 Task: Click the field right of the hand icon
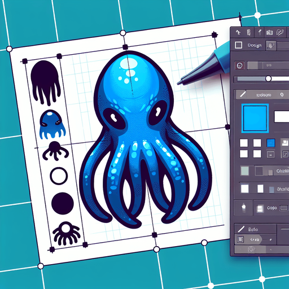tap(283, 46)
